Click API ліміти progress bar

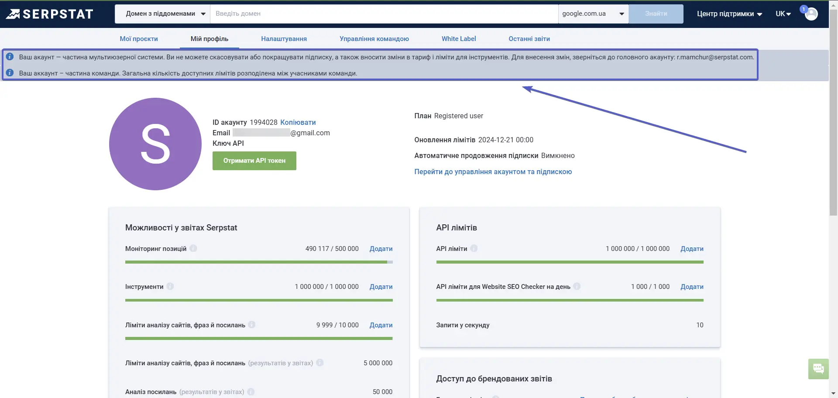(x=570, y=262)
